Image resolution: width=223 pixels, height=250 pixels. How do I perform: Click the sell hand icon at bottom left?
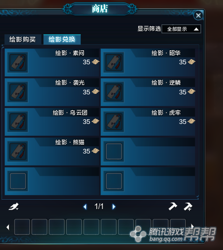(x=14, y=206)
